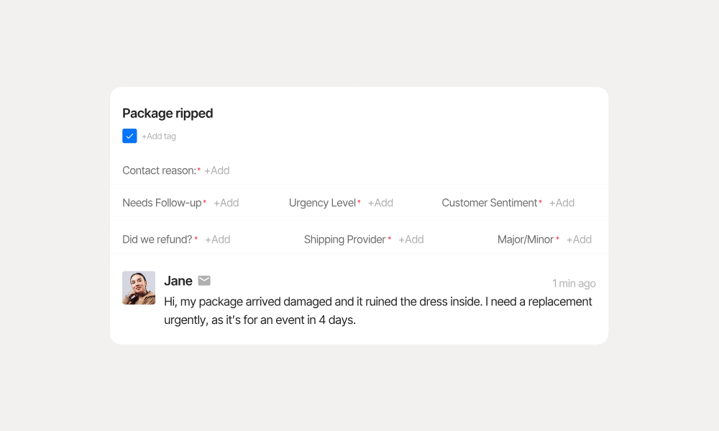Screen dimensions: 719x431
Task: Click the Customer Sentiment field label
Action: click(490, 203)
